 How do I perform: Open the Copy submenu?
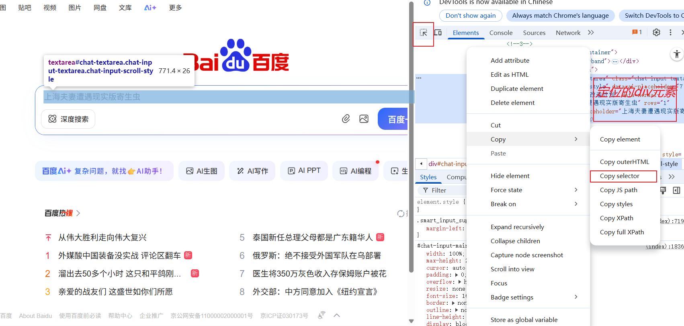coord(528,139)
